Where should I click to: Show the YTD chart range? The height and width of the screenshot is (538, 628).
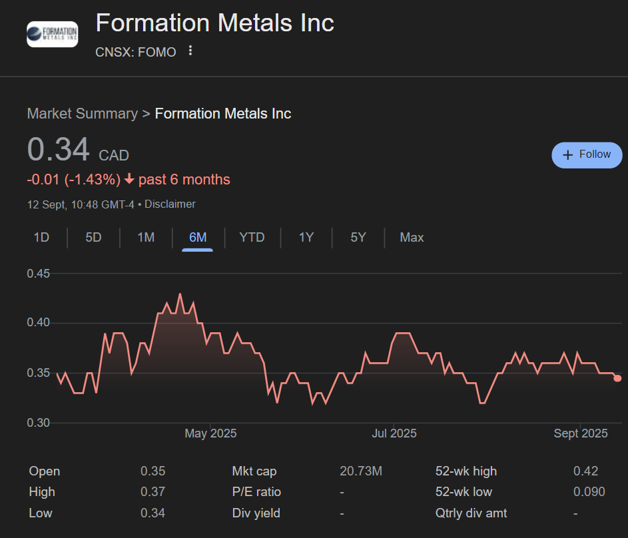point(252,238)
